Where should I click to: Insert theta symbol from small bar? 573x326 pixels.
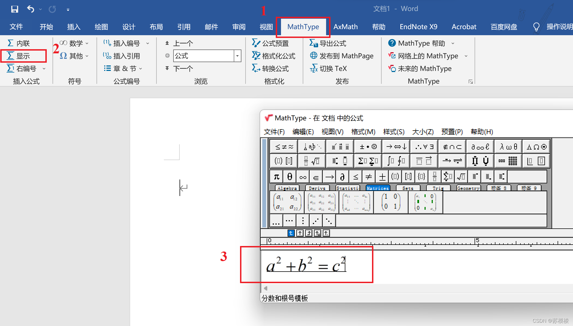pyautogui.click(x=290, y=177)
